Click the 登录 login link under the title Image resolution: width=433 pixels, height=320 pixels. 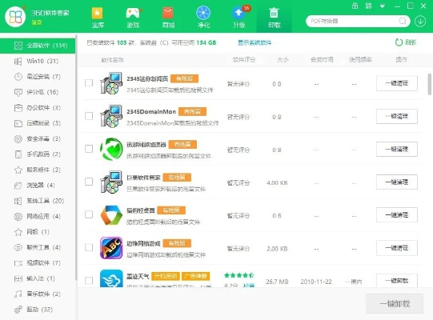[x=37, y=22]
